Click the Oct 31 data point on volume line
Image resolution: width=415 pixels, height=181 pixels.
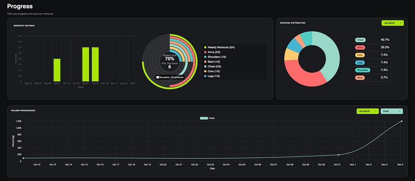339,155
